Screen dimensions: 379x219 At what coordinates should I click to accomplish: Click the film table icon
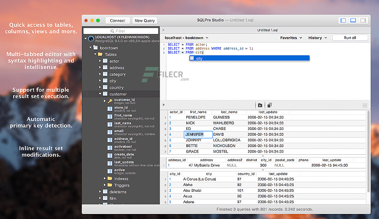[105, 198]
